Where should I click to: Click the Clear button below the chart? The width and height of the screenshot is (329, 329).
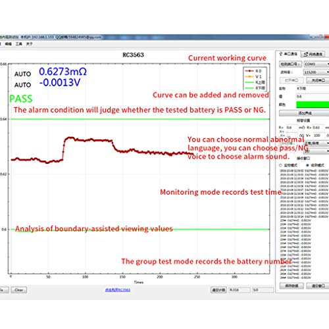tap(19, 290)
